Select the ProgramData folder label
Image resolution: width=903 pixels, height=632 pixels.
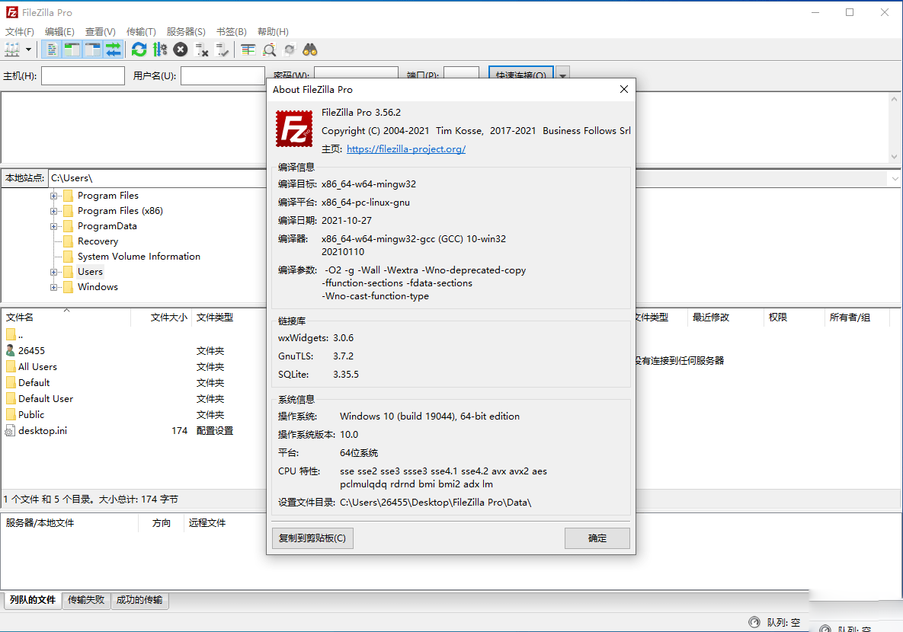click(x=107, y=225)
